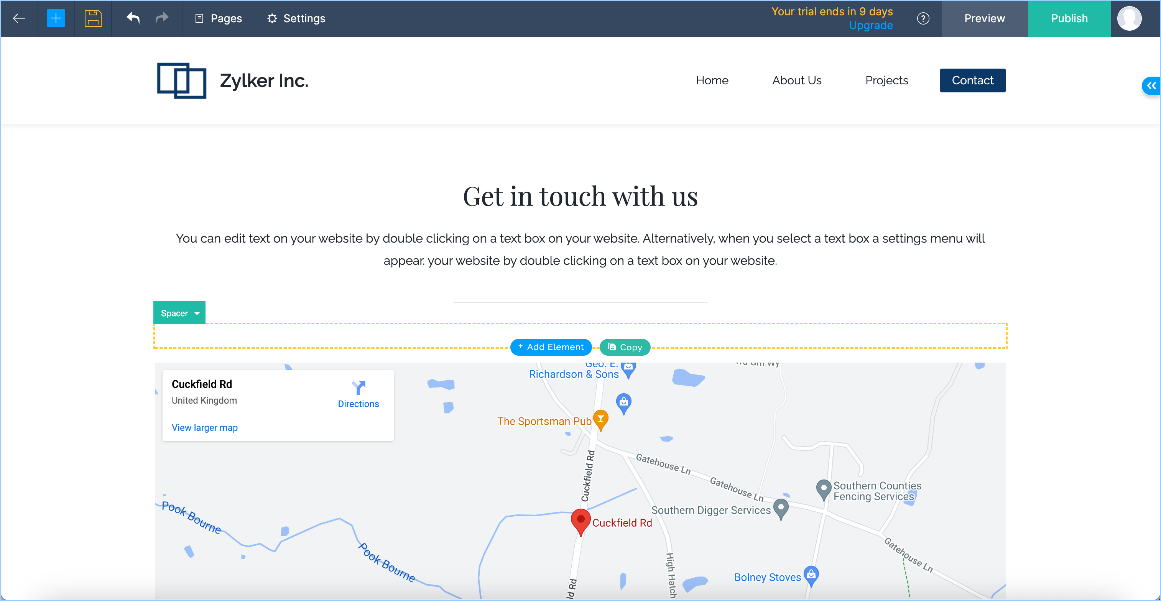Click the Add Element button
1161x601 pixels.
coord(551,347)
